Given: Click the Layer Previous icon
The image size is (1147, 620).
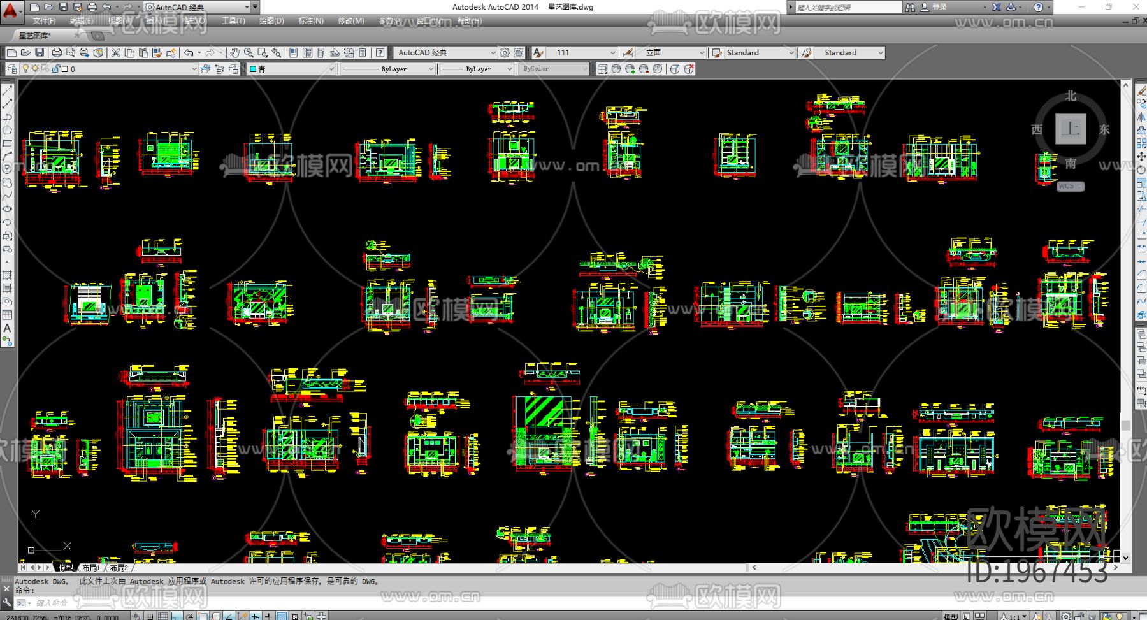Looking at the screenshot, I should [220, 69].
